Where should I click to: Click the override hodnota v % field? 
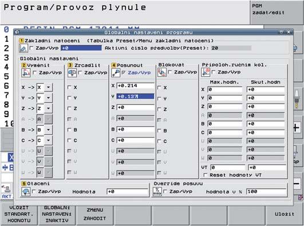(x=266, y=192)
